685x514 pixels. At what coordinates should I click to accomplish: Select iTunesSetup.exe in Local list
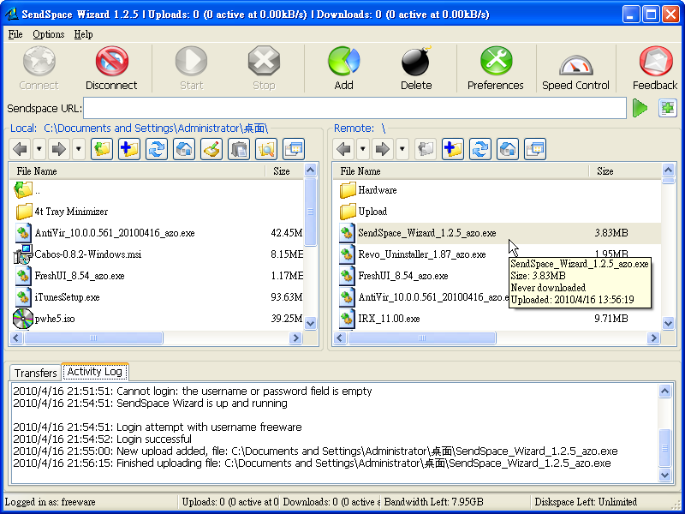pyautogui.click(x=157, y=297)
